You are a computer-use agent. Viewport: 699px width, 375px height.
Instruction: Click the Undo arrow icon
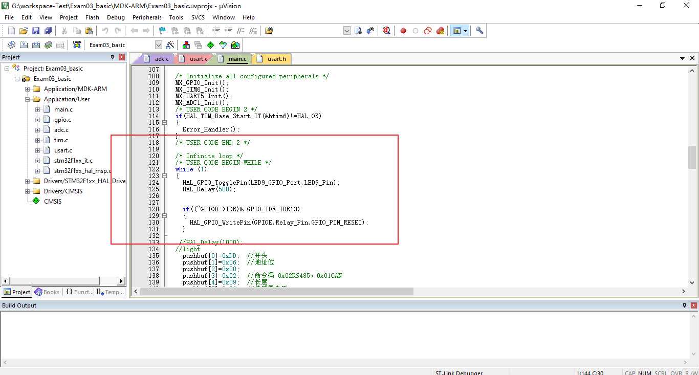pos(105,31)
